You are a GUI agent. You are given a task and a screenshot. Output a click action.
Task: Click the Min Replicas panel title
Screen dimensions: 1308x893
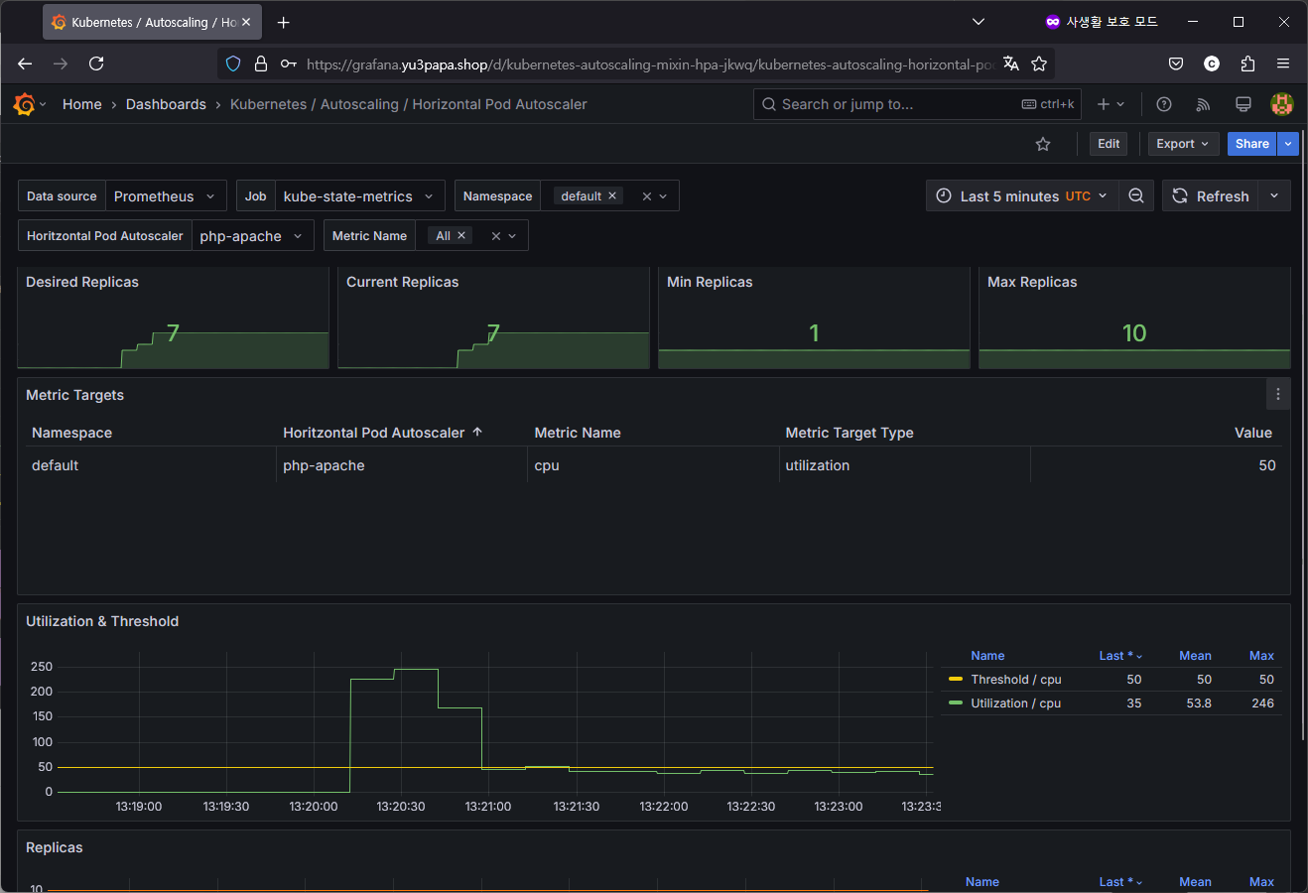[710, 282]
